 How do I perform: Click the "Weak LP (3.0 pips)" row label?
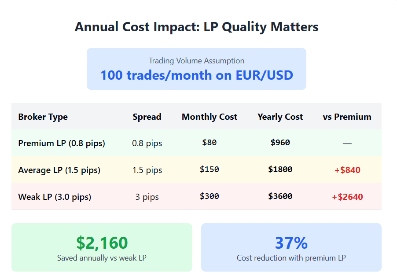click(x=55, y=197)
